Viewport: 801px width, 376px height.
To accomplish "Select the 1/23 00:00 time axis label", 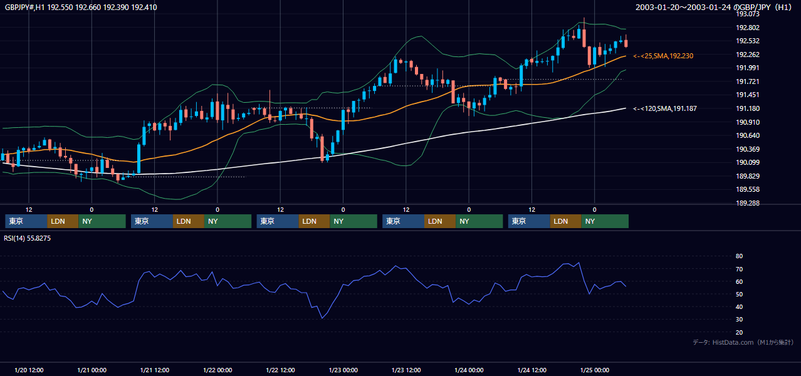I will pos(343,370).
